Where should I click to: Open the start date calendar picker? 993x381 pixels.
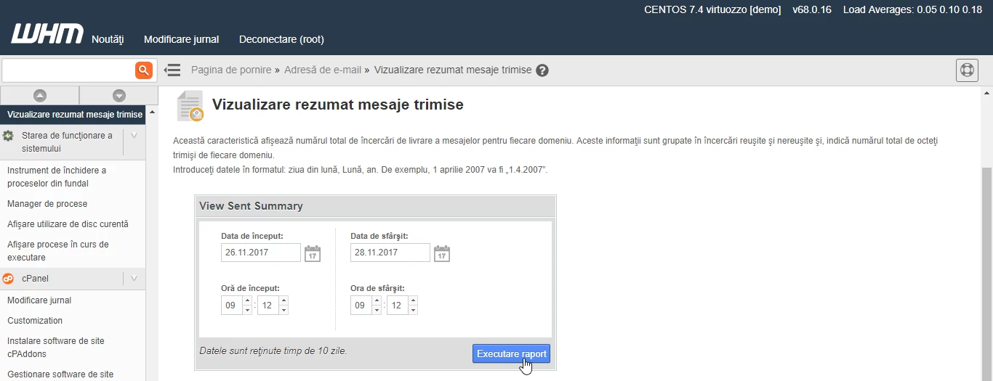313,253
